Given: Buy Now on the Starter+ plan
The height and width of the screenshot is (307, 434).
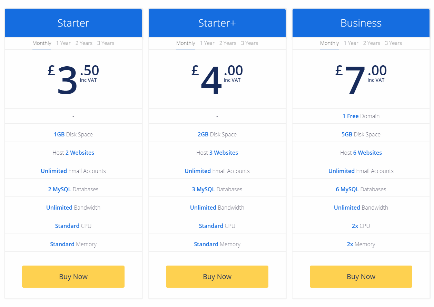Looking at the screenshot, I should pyautogui.click(x=217, y=276).
